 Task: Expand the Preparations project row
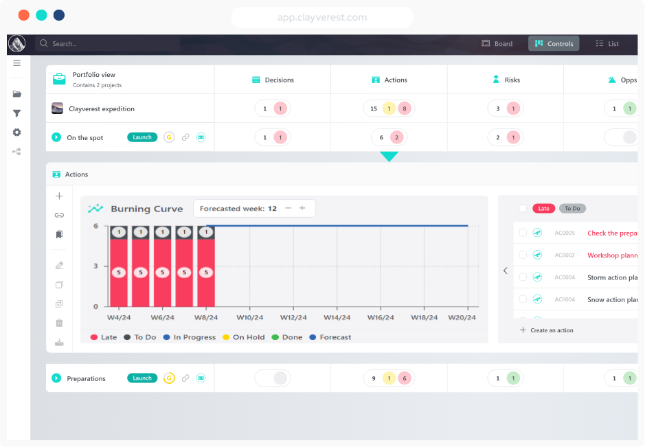(x=57, y=378)
